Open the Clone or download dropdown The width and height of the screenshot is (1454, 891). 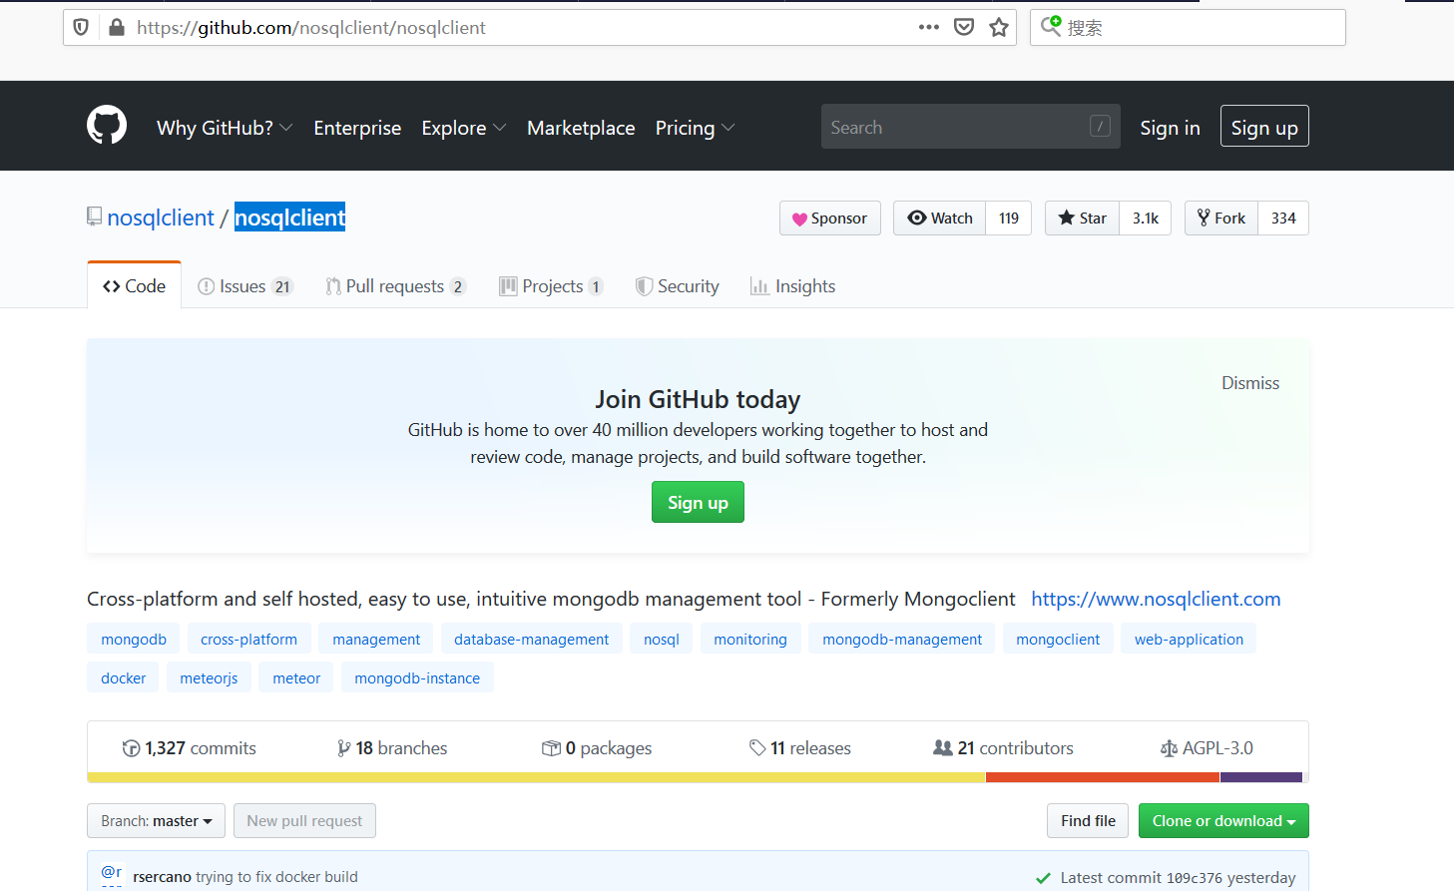(x=1223, y=821)
